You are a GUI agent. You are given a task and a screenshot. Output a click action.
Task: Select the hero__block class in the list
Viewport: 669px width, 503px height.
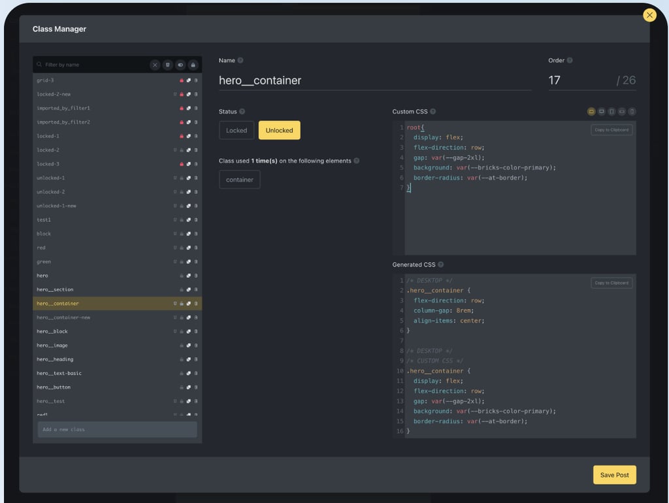click(x=118, y=331)
